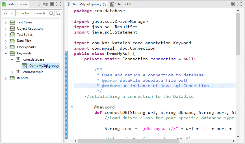Click the horizontal scrollbar right arrow
245x144 pixels.
pos(233,141)
